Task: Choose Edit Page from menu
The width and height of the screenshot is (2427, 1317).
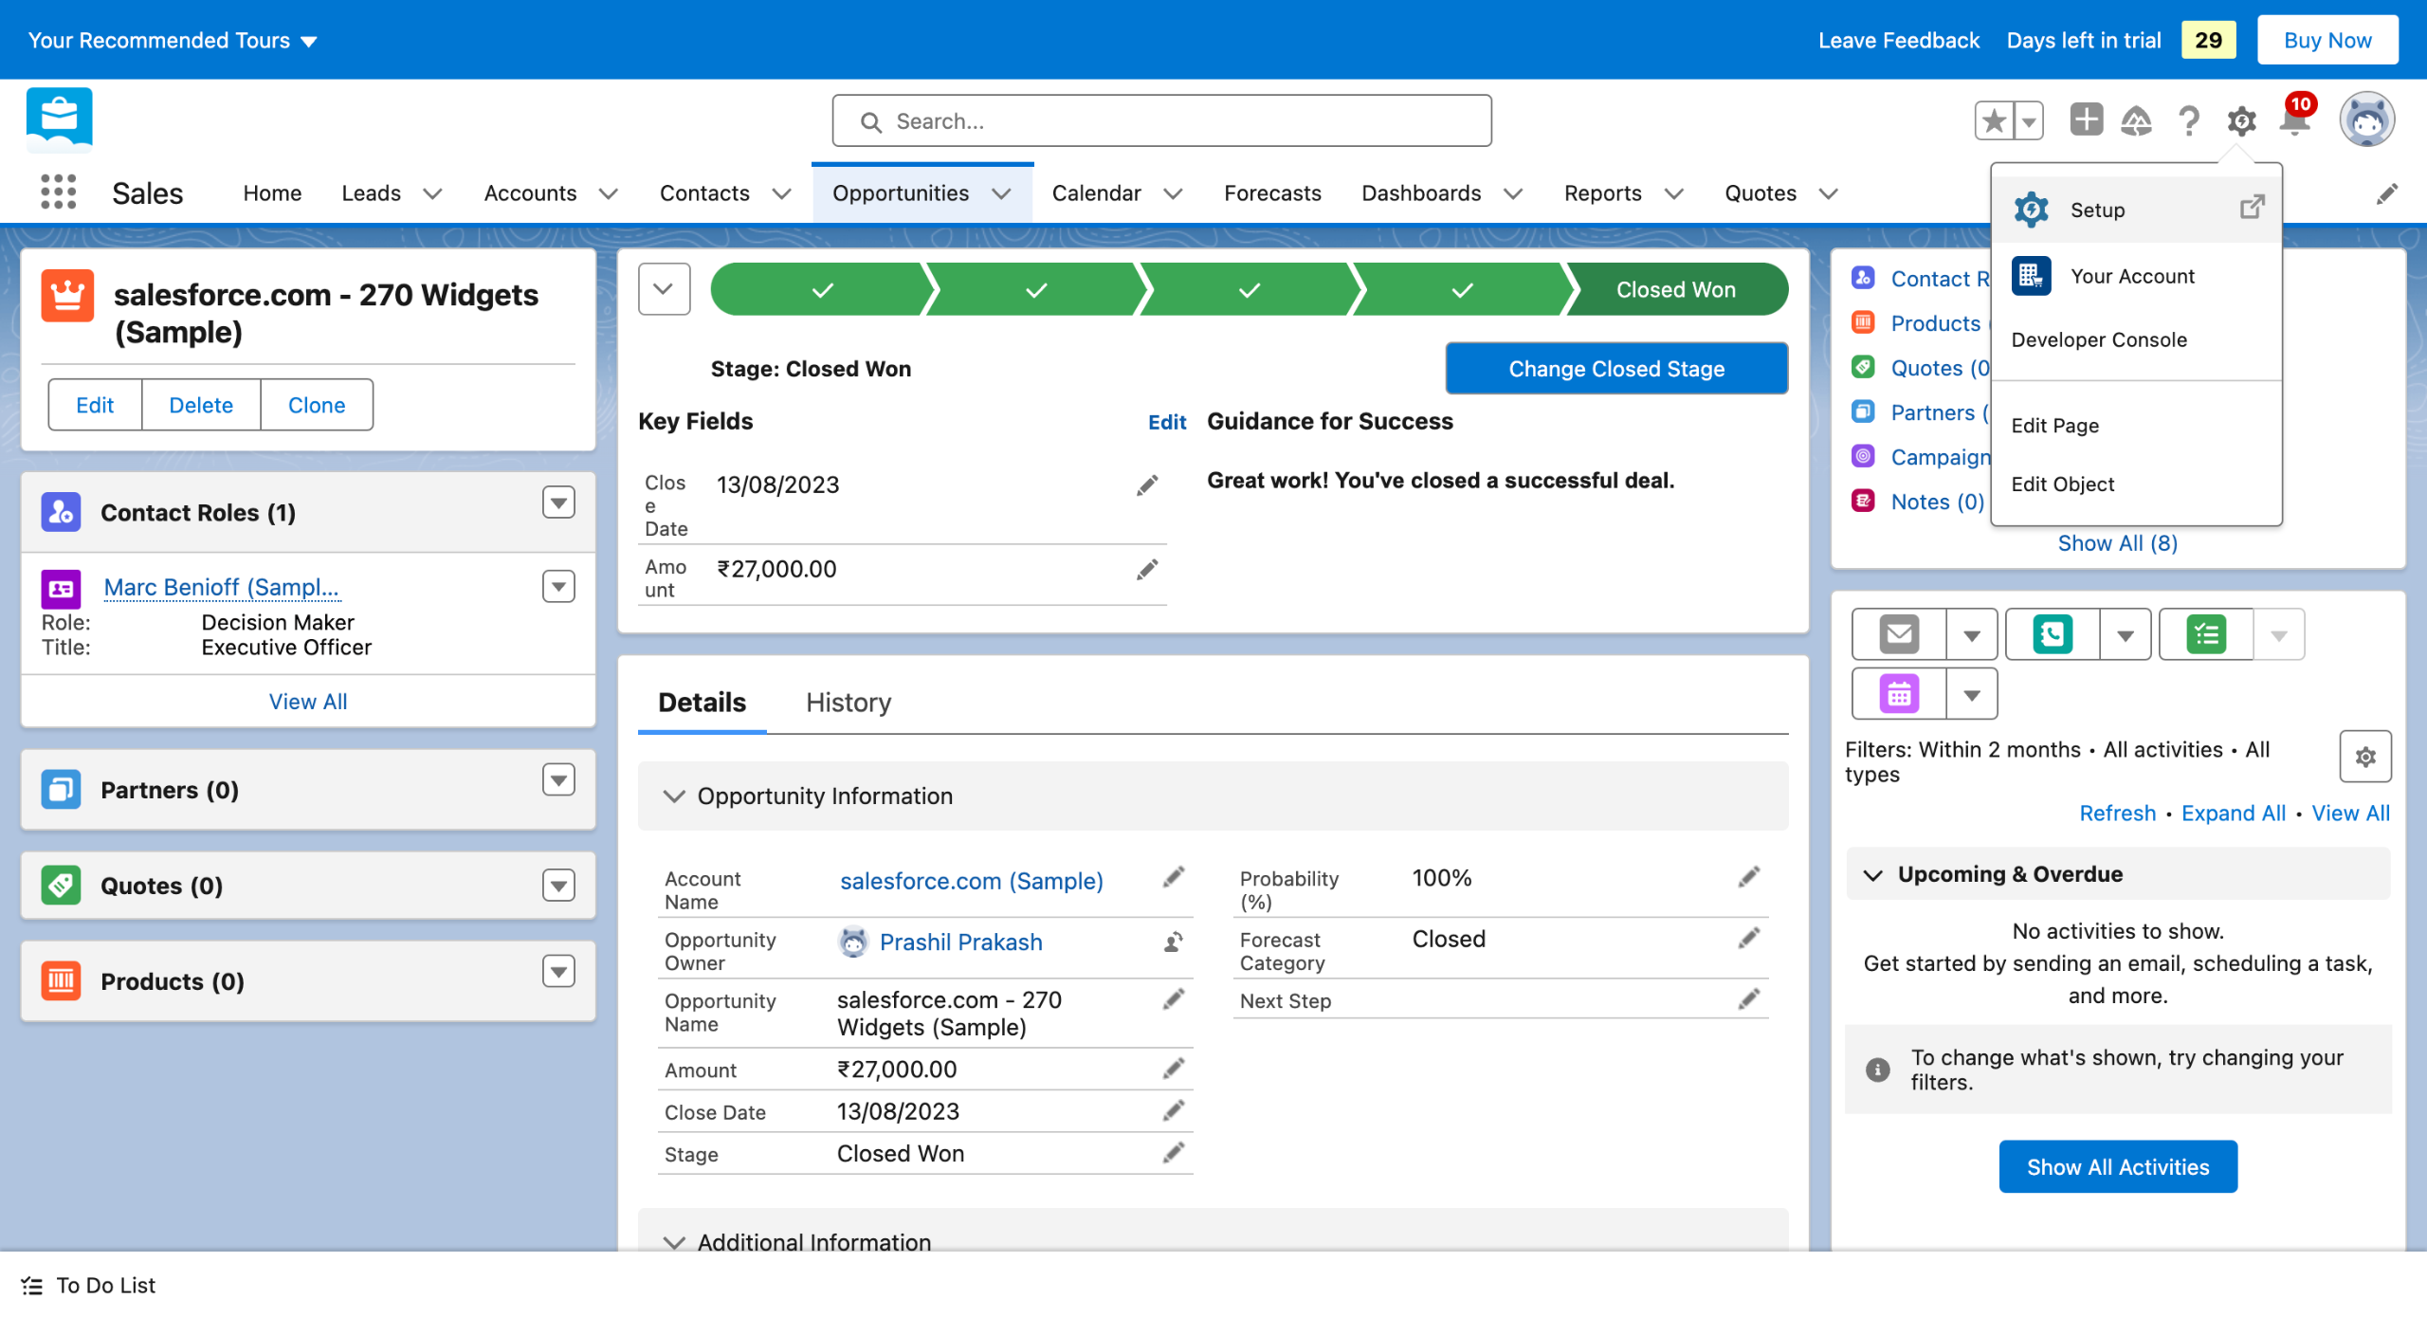Action: point(2137,426)
